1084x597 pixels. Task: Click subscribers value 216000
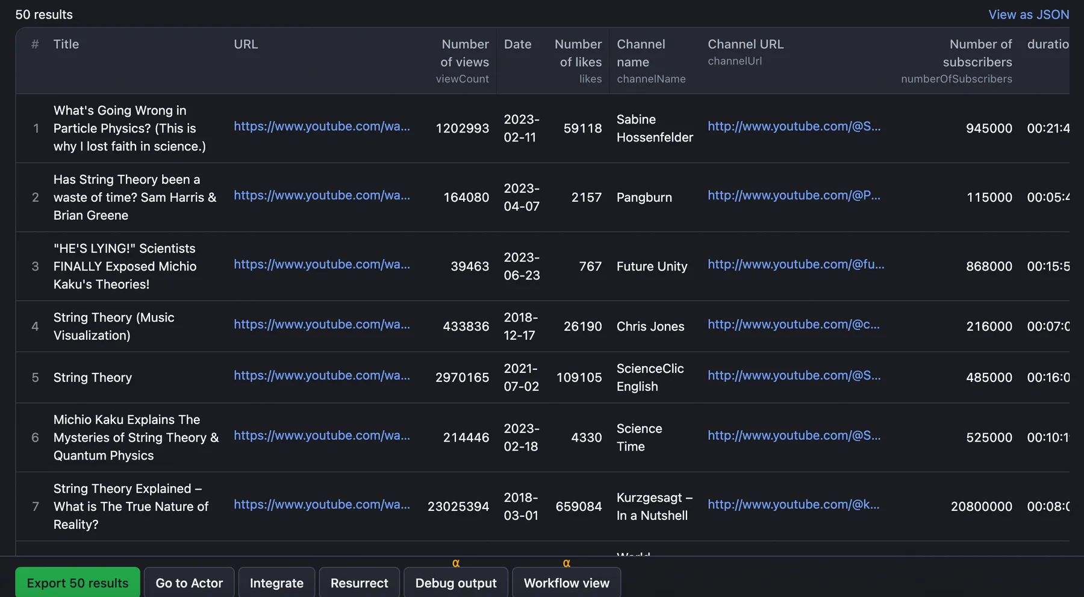pos(989,327)
